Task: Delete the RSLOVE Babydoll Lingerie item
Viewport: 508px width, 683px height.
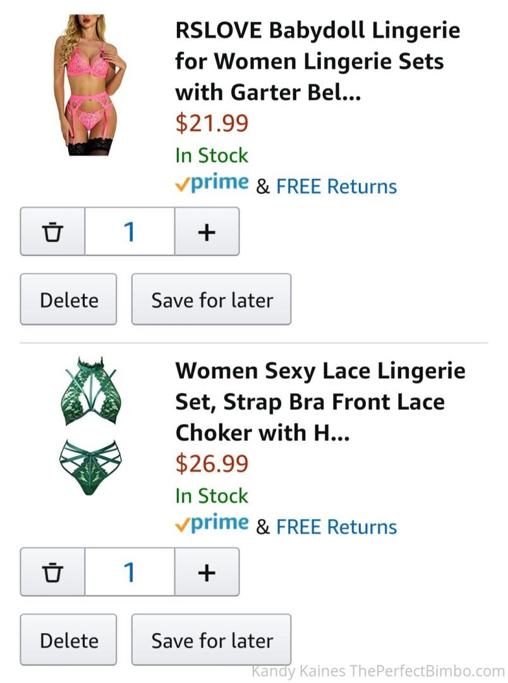Action: coord(68,299)
